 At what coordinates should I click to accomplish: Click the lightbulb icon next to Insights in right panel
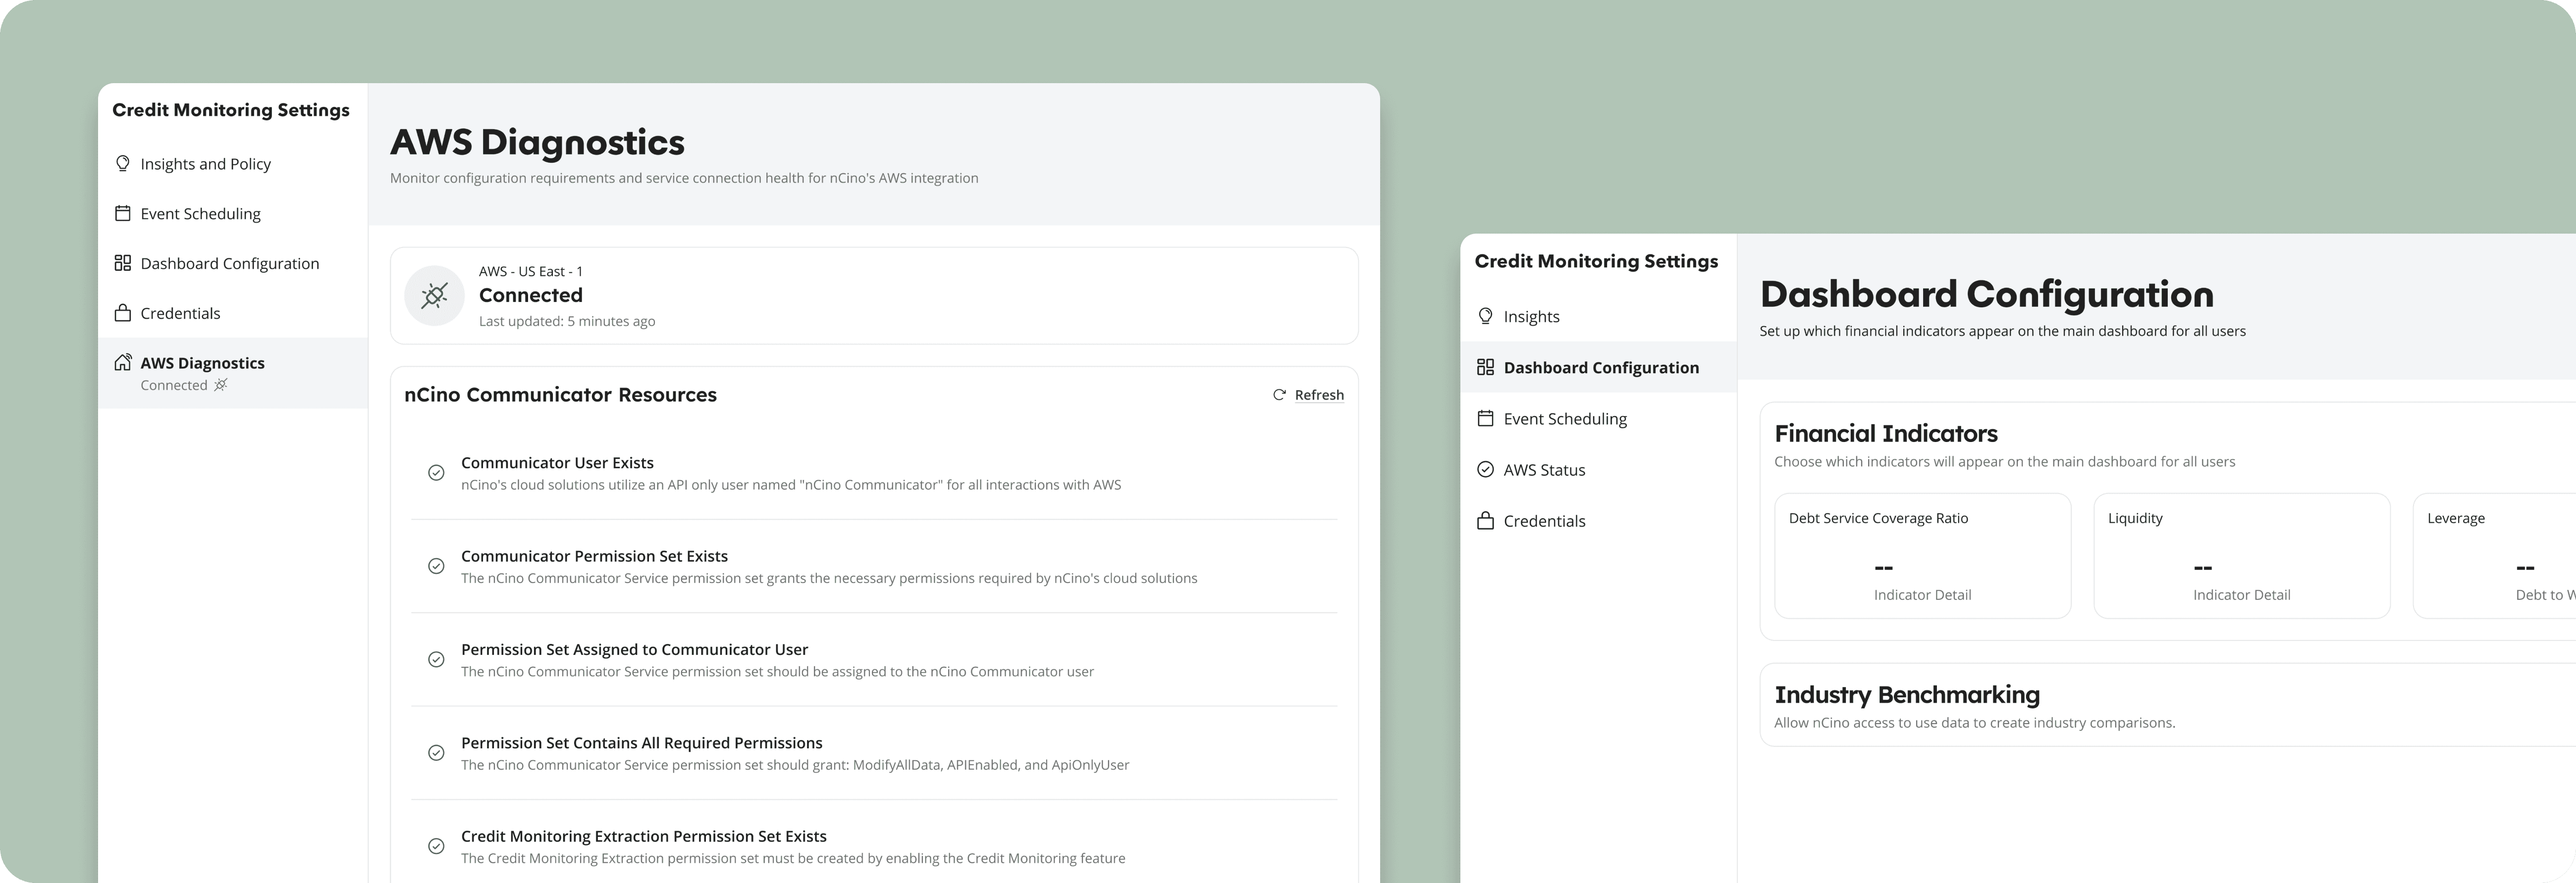(x=1485, y=316)
